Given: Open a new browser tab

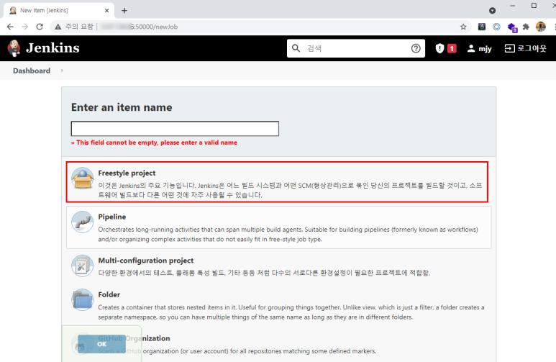Looking at the screenshot, I should point(124,11).
